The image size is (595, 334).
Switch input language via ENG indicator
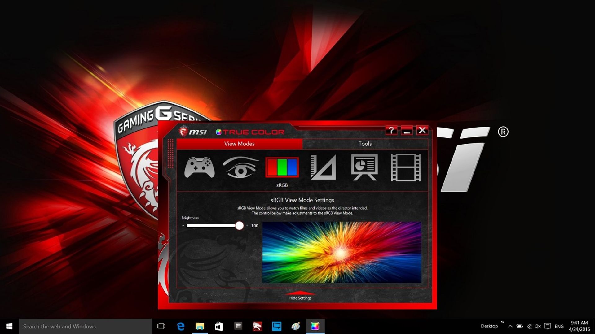pos(559,326)
